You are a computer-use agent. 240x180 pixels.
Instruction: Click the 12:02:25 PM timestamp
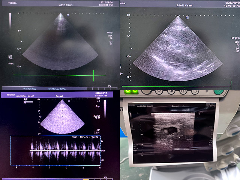[106, 5]
